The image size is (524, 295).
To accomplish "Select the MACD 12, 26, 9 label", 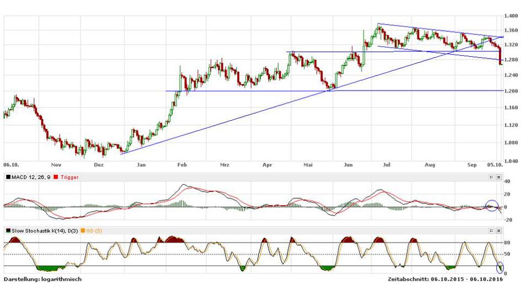I will click(30, 177).
